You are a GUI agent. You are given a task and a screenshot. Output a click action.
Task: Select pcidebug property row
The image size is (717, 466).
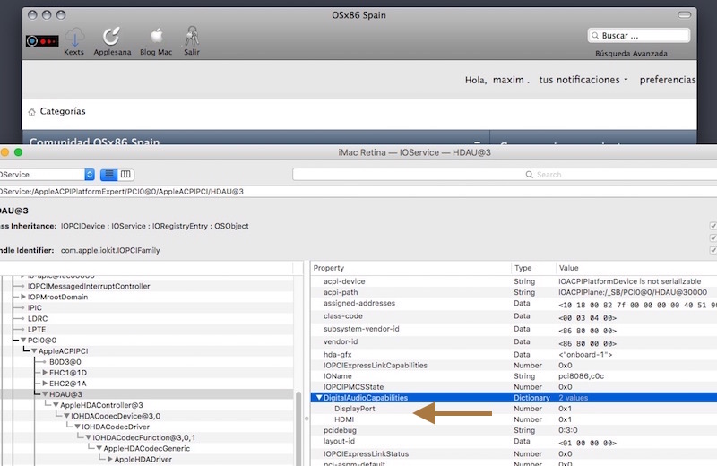514,430
